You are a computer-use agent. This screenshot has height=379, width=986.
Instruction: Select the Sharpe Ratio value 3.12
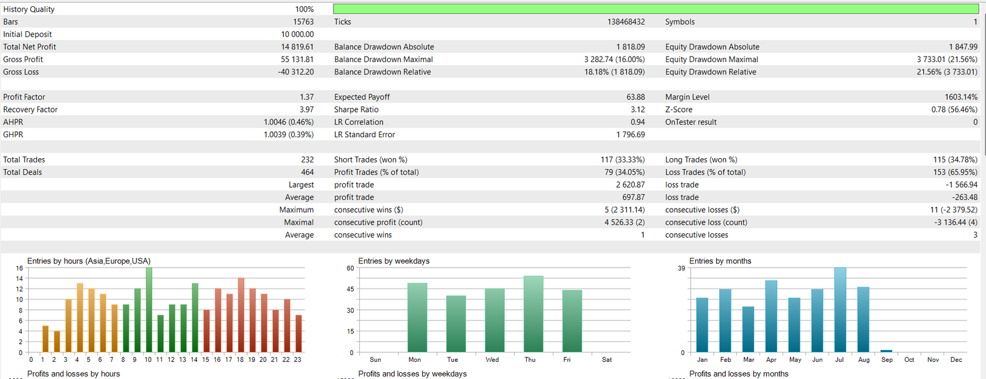pos(638,110)
